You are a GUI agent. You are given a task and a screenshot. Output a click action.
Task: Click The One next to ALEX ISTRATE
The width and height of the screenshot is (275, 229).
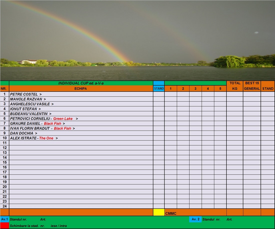coord(46,138)
